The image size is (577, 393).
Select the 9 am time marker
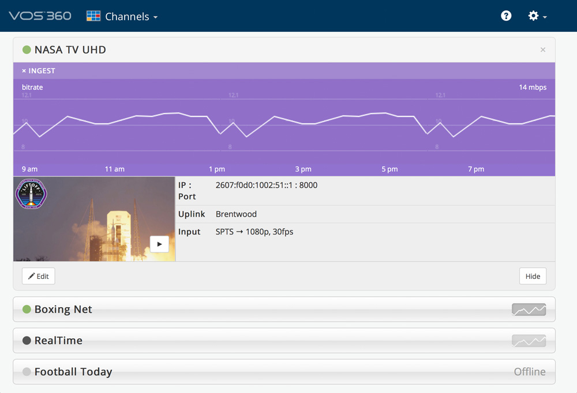[x=29, y=169]
